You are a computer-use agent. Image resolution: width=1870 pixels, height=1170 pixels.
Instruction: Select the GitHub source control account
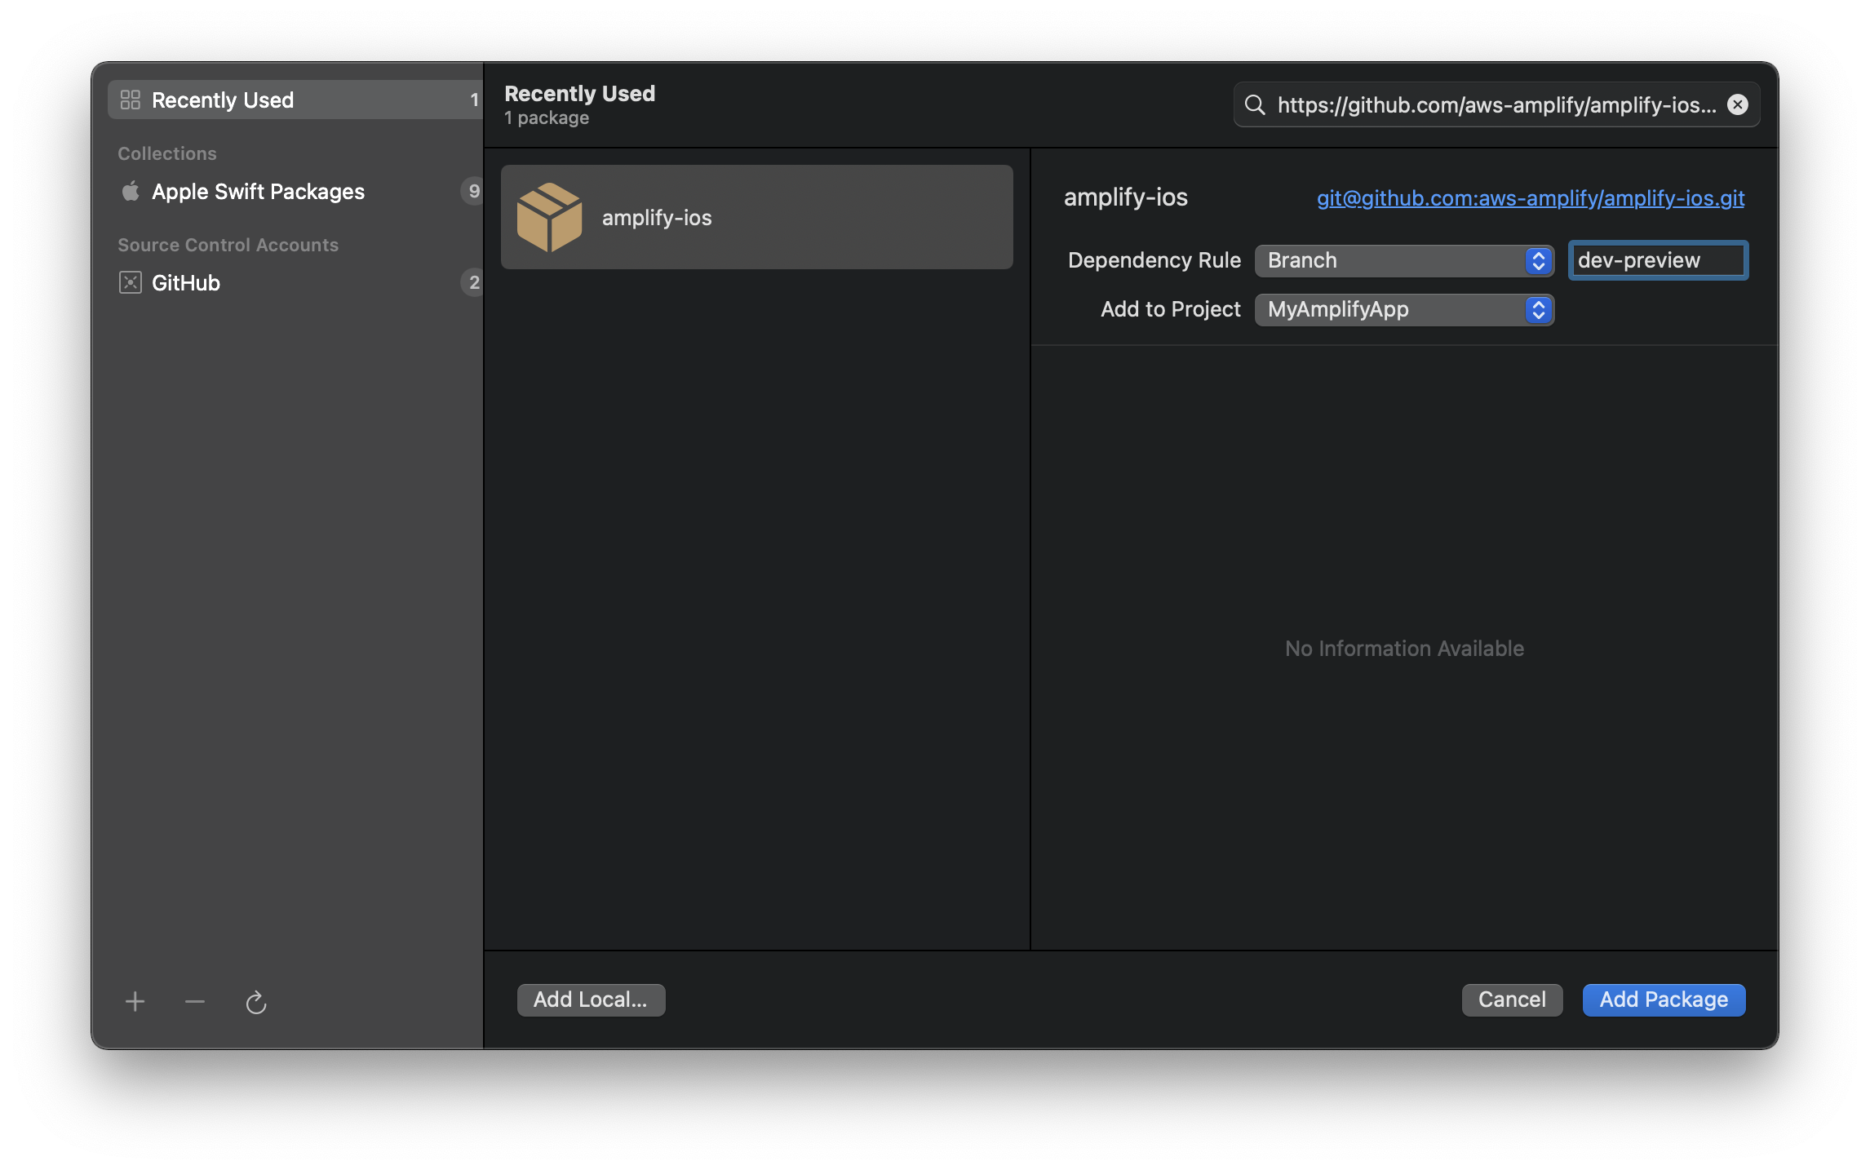[x=295, y=283]
